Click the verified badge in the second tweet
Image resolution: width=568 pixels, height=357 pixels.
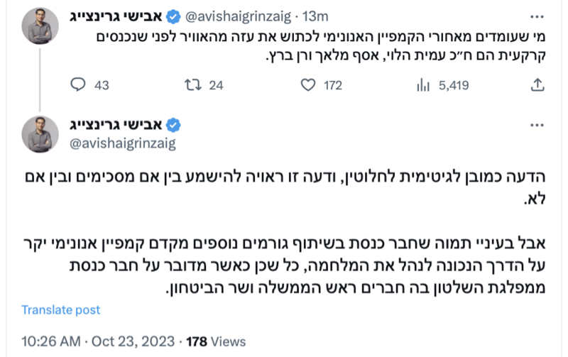(x=173, y=125)
